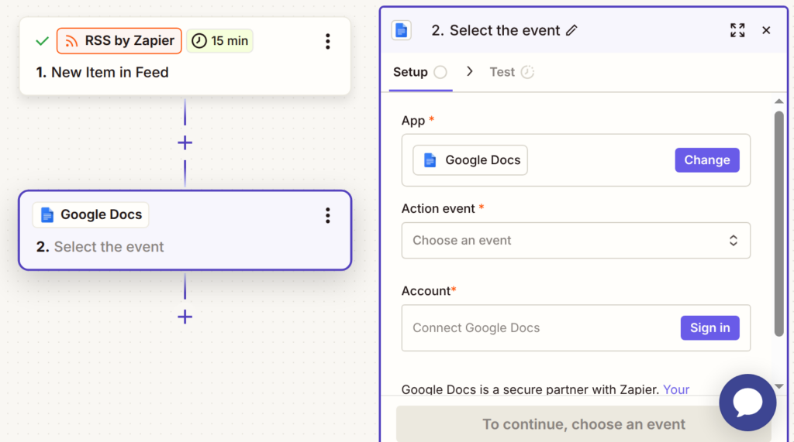
Task: Add a step below Google Docs
Action: (x=185, y=317)
